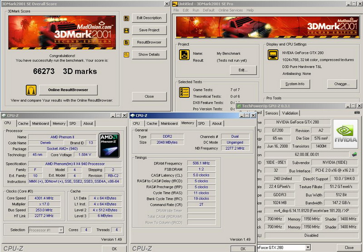Viewport: 363px width, 252px height.
Task: Switch to Memory tab in left CPU-Z window
Action: tap(59, 123)
